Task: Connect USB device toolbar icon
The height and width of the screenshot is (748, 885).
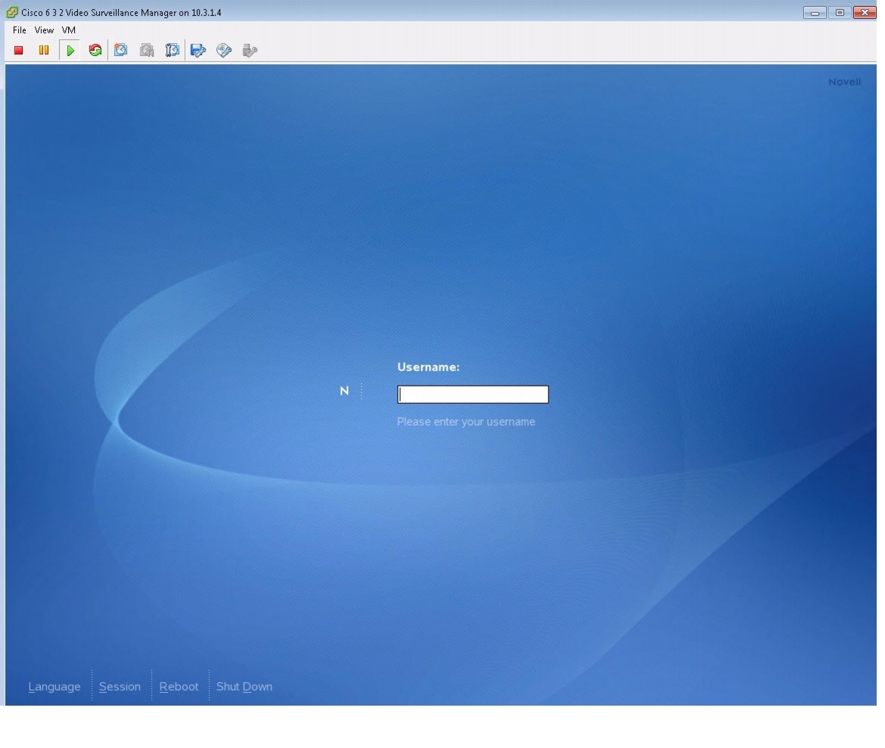Action: click(250, 50)
